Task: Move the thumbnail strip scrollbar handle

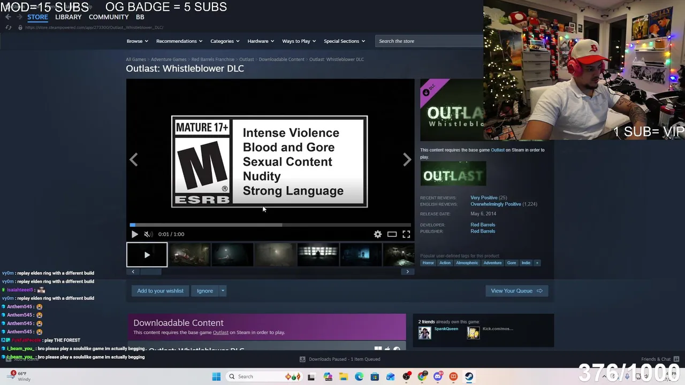Action: [x=150, y=272]
